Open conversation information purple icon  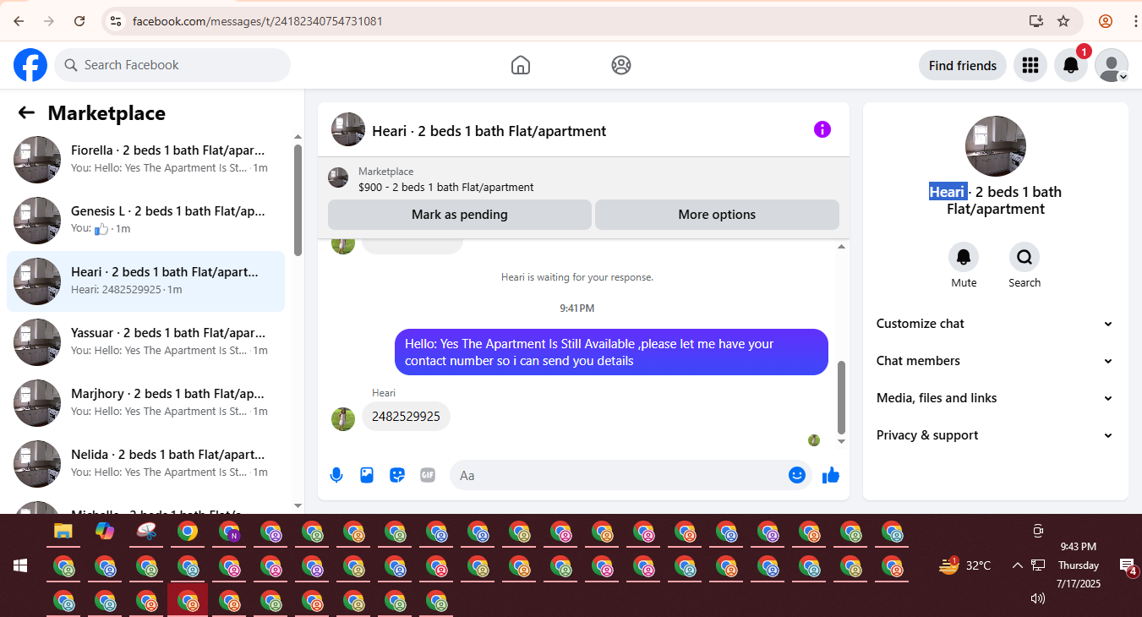(x=822, y=129)
